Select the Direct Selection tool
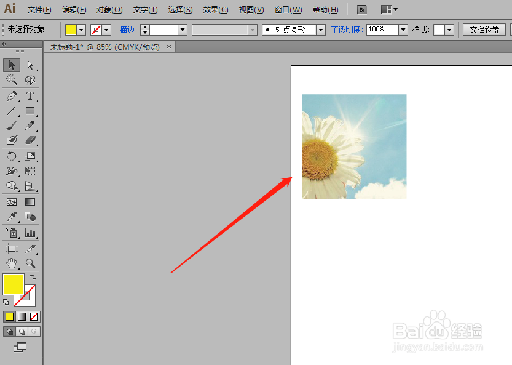Screen dimensions: 512x365 30,65
